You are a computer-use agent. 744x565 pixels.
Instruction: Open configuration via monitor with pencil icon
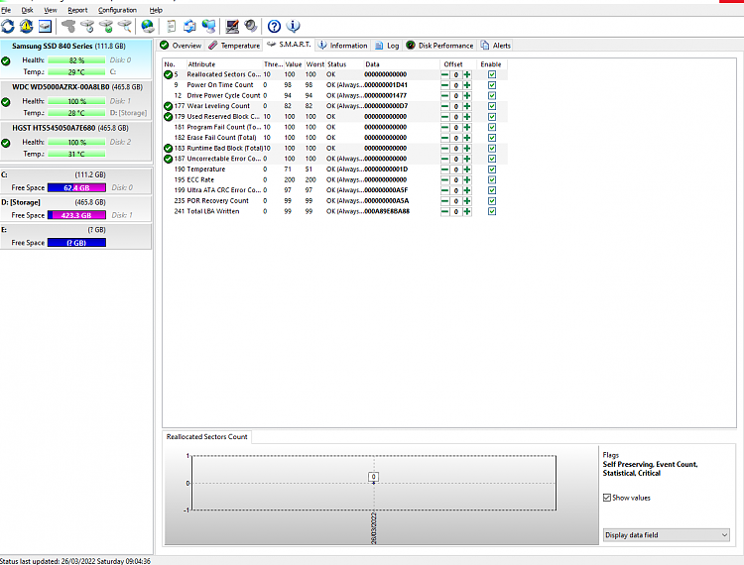tap(232, 26)
